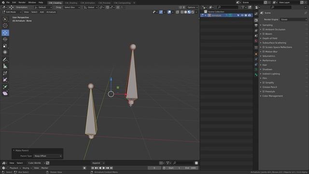Open the Bone properties tab

tap(256, 75)
